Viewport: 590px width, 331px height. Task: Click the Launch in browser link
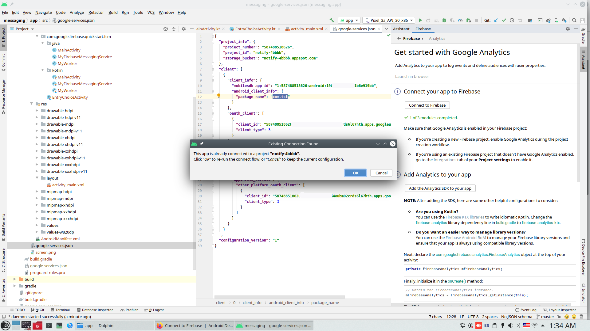pos(412,76)
